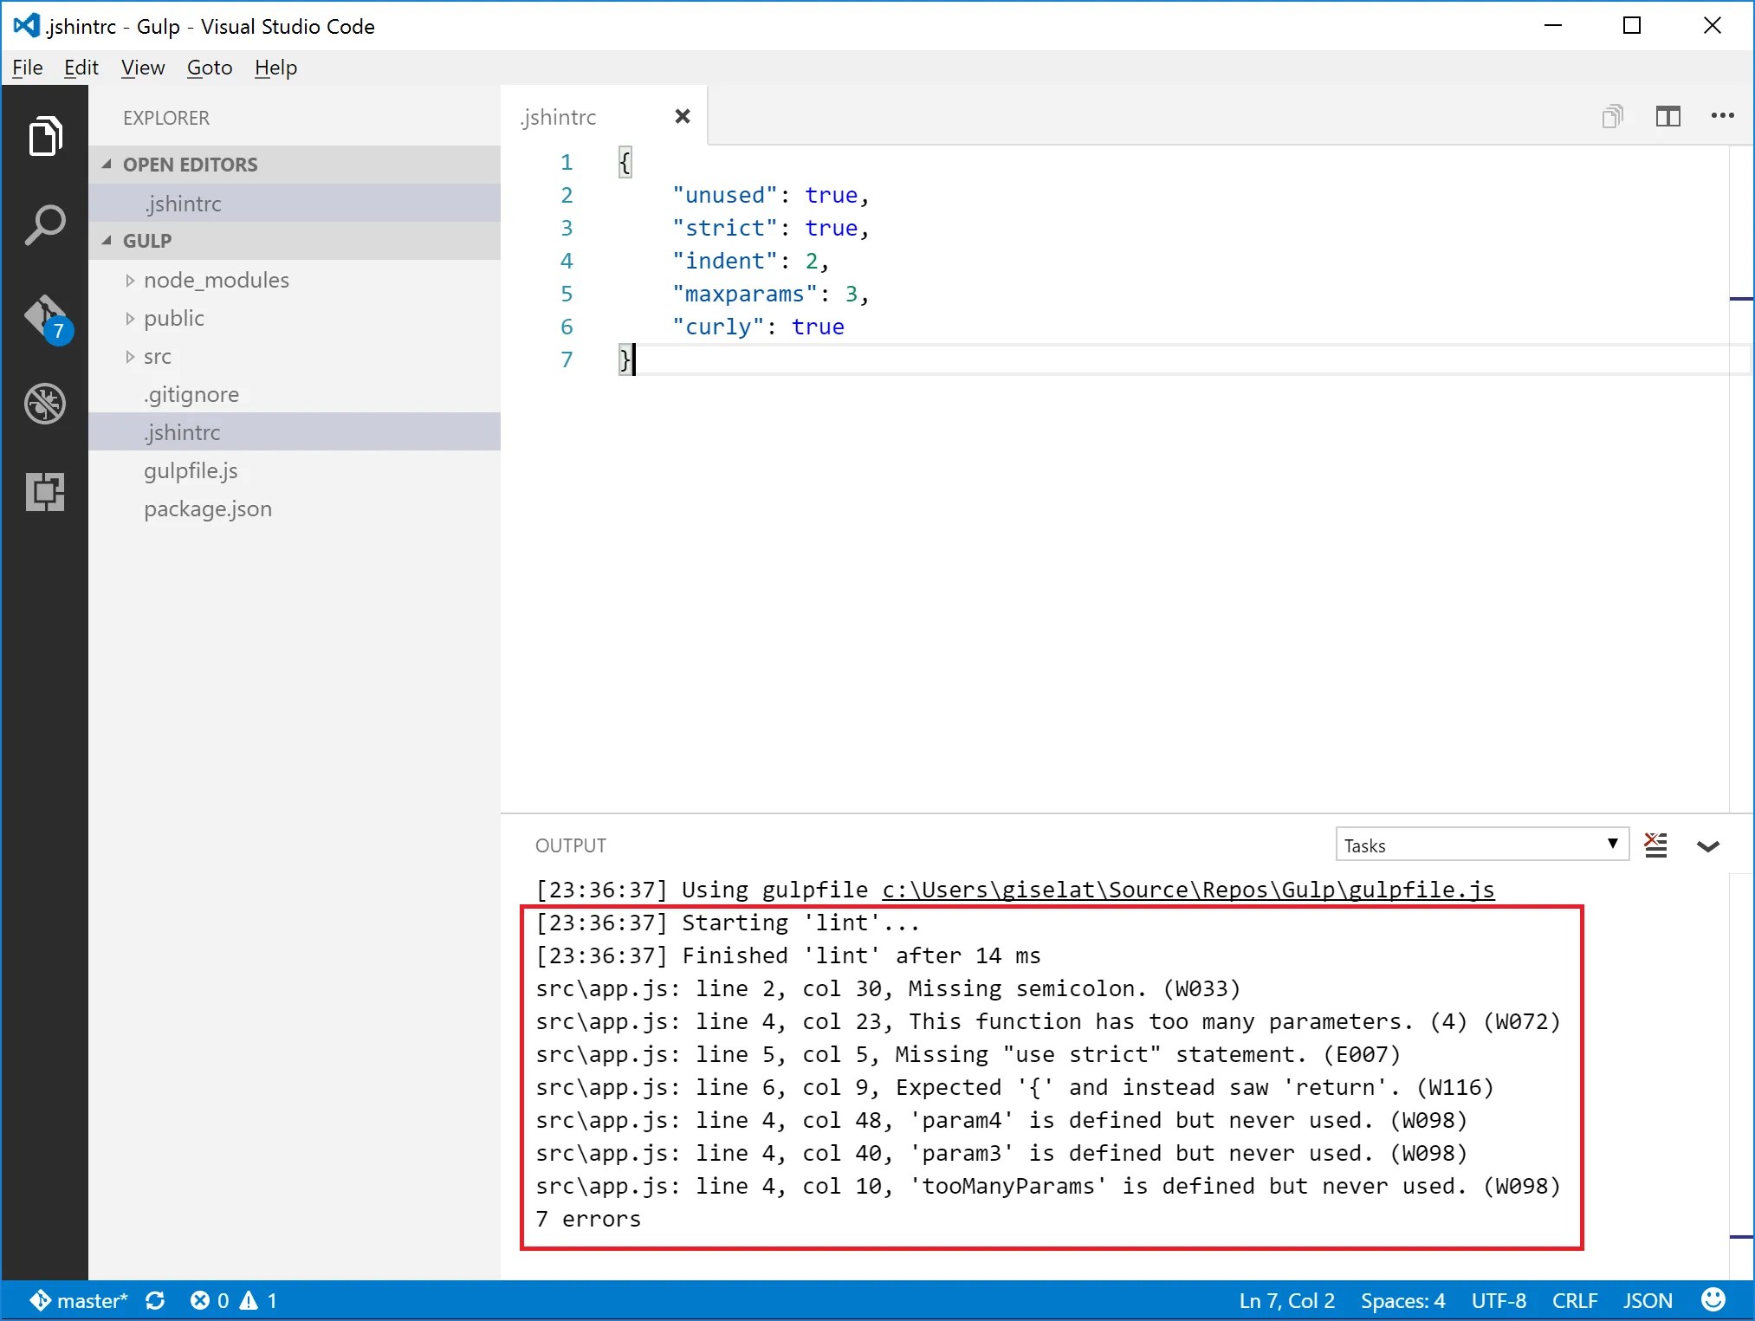1755x1321 pixels.
Task: Open the Help menu
Action: tap(275, 68)
